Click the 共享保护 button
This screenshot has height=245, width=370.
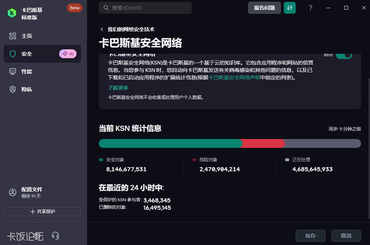(x=42, y=212)
